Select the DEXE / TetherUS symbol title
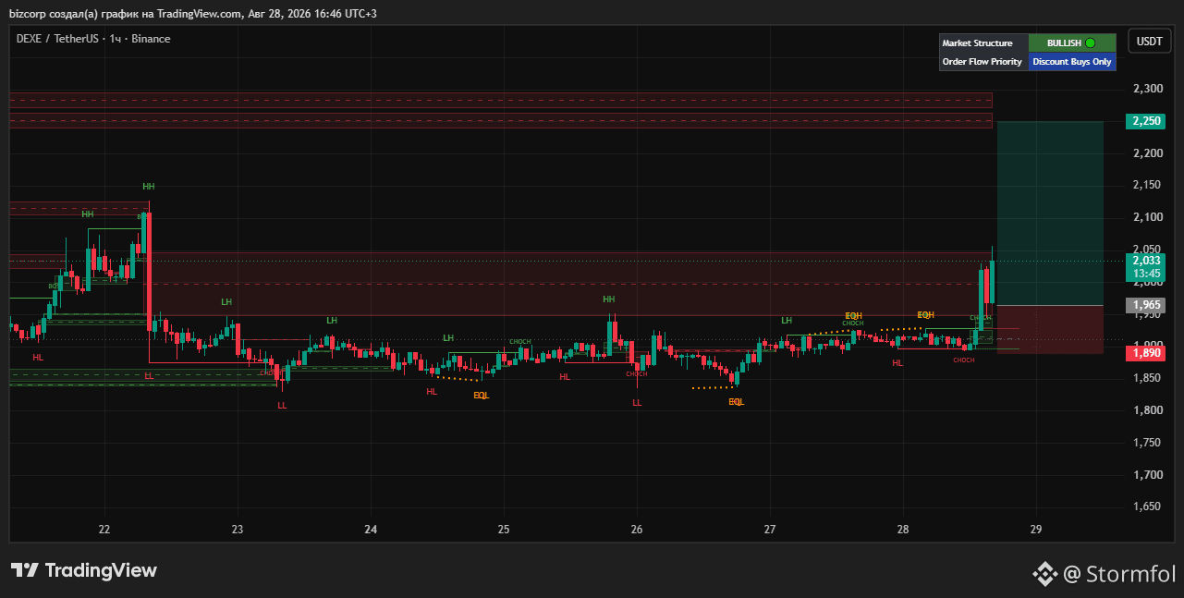This screenshot has width=1184, height=598. pyautogui.click(x=93, y=39)
